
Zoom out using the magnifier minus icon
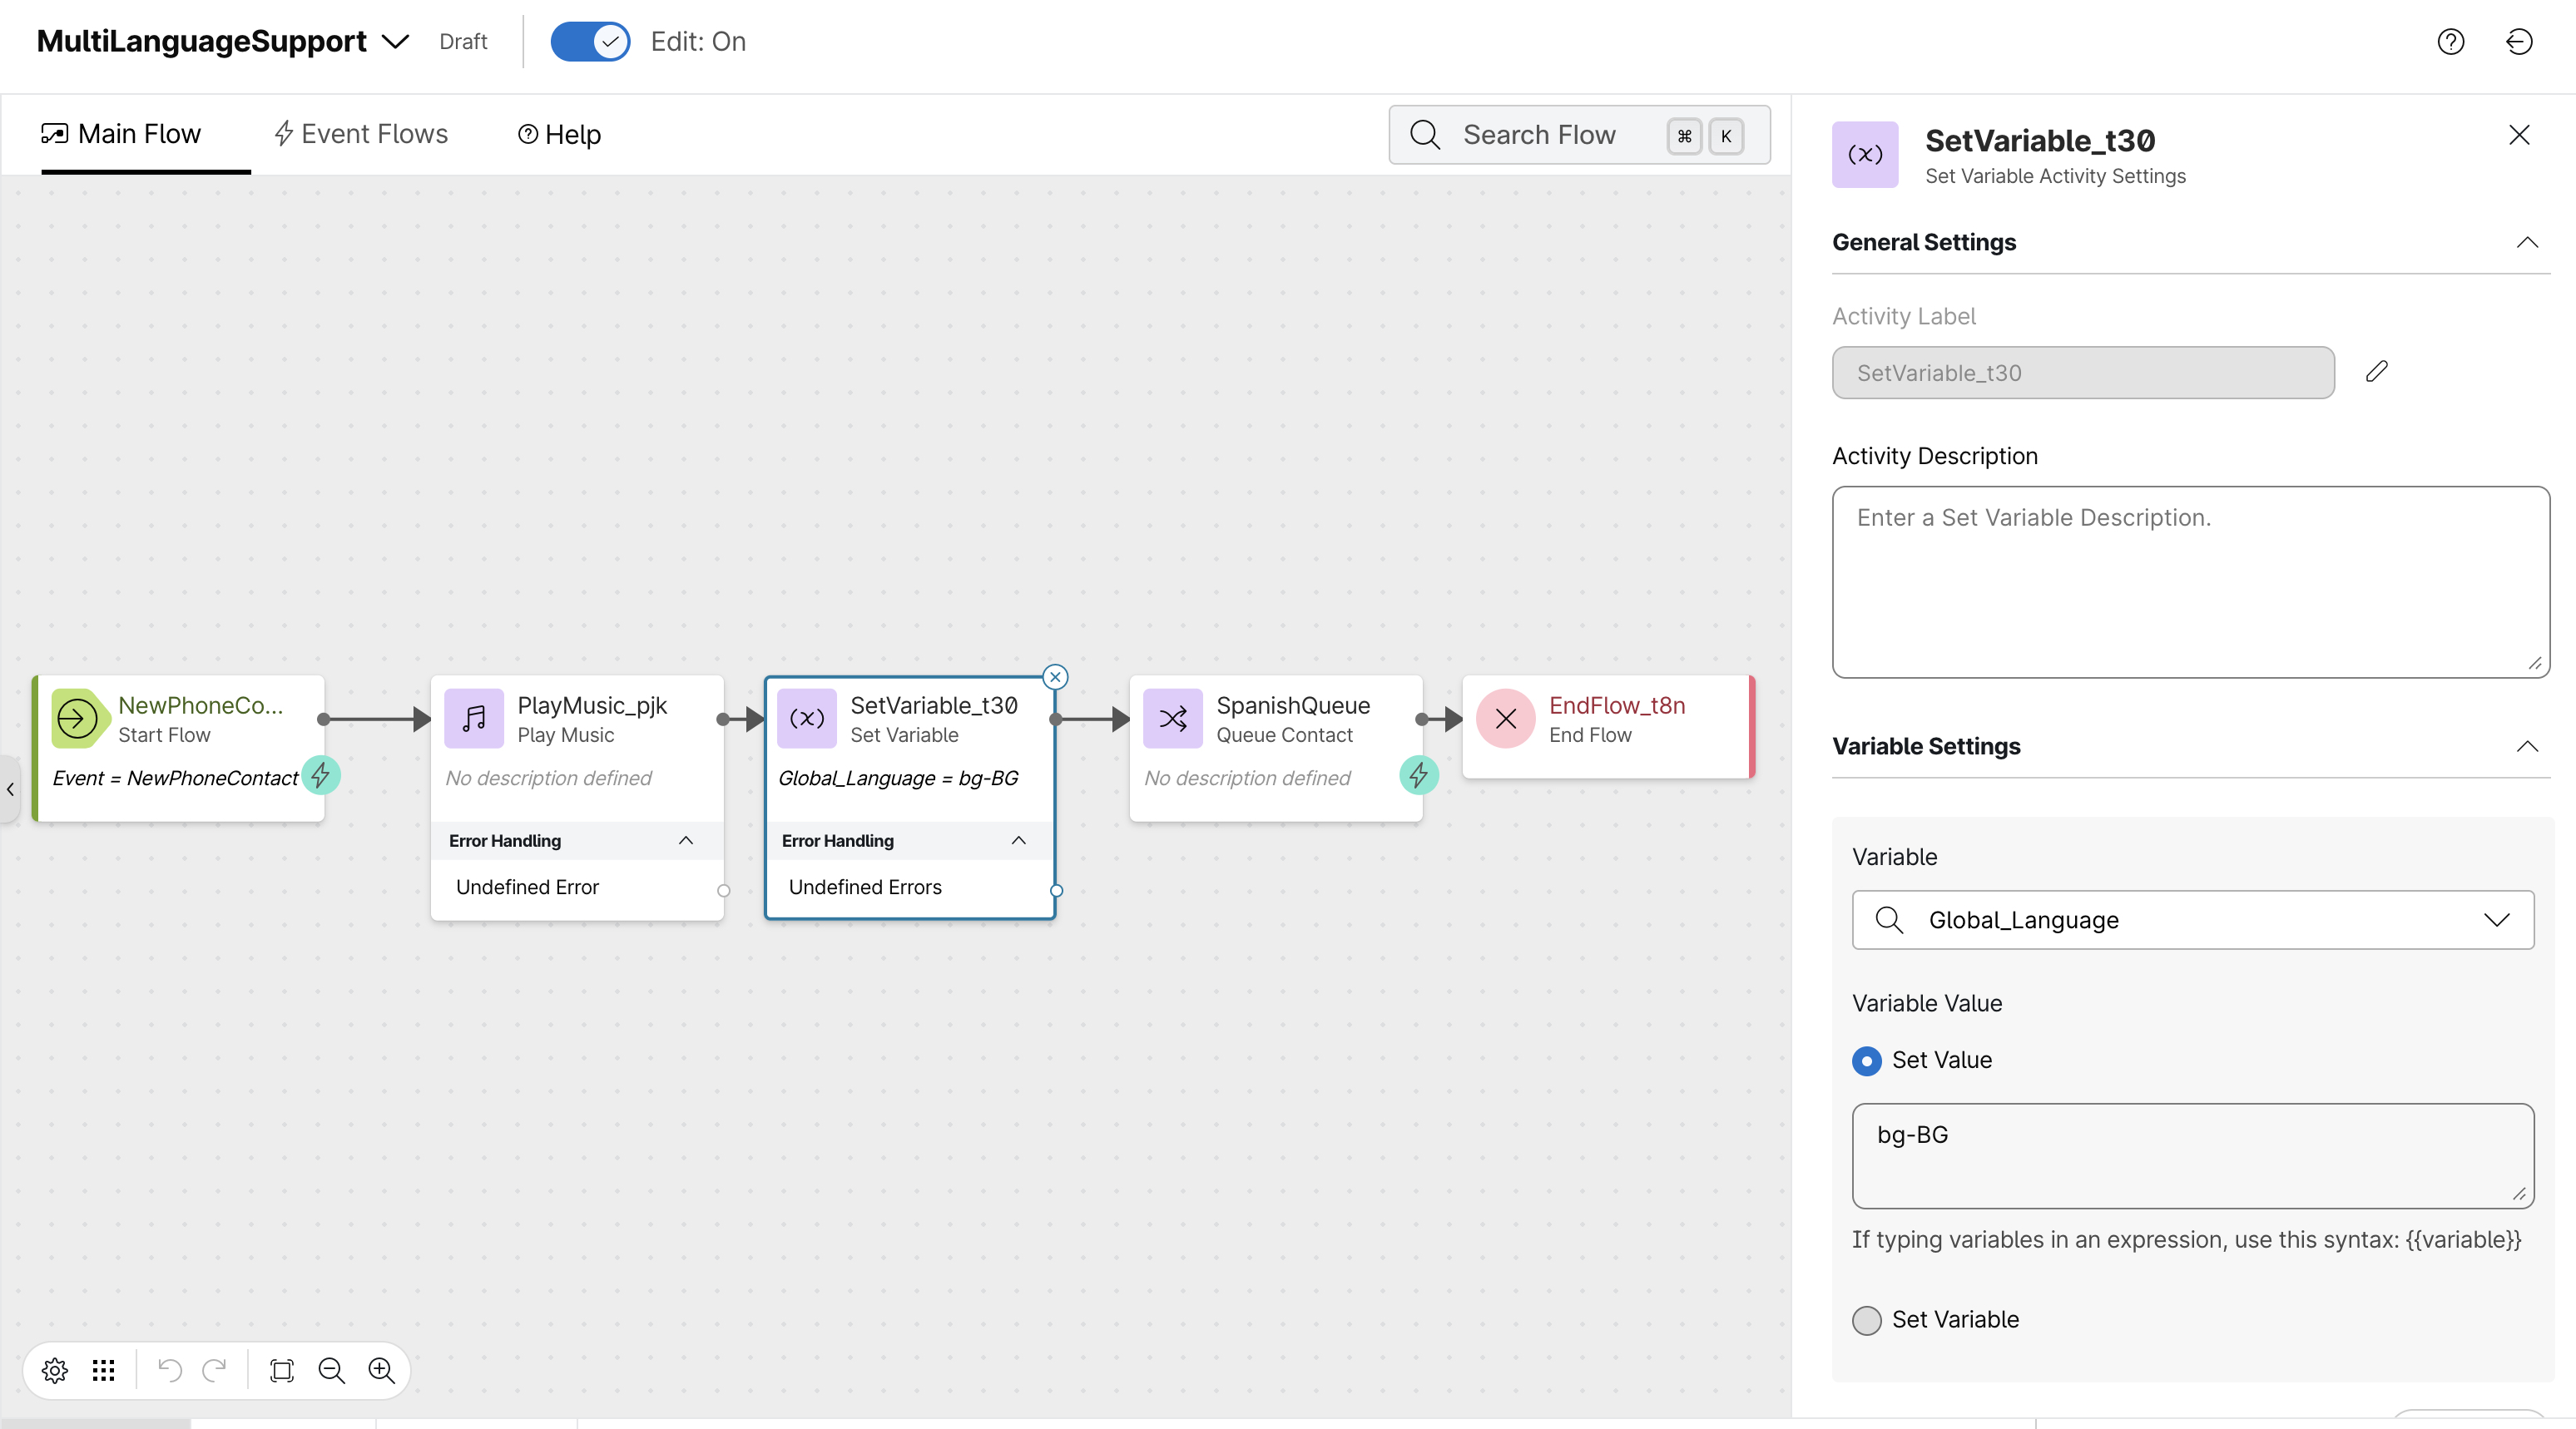[331, 1370]
